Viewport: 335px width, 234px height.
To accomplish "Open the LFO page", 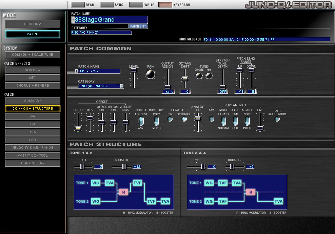I will [33, 140].
